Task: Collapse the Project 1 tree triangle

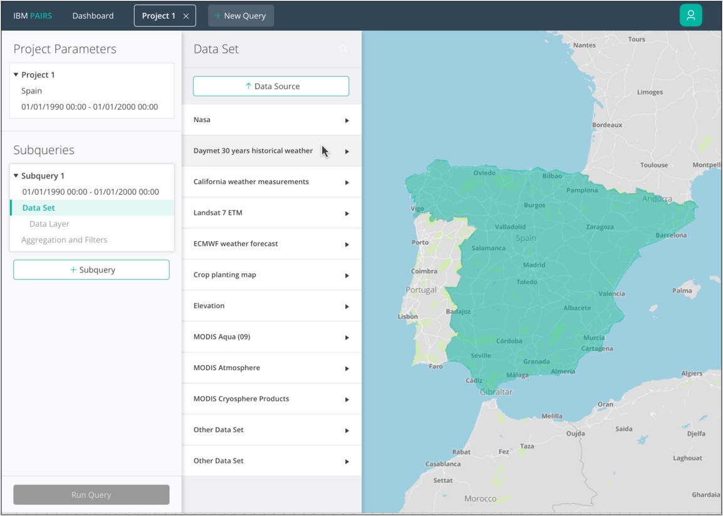Action: pyautogui.click(x=16, y=75)
